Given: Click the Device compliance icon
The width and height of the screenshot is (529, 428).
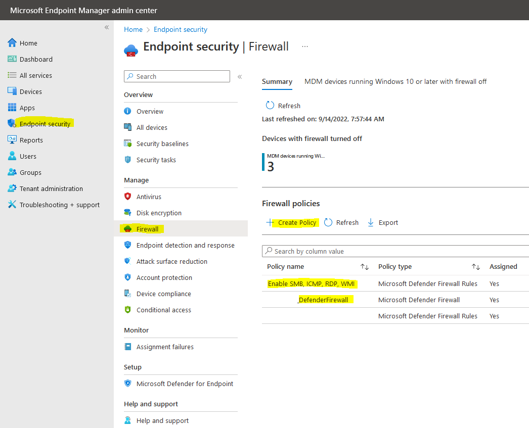Looking at the screenshot, I should pos(127,294).
